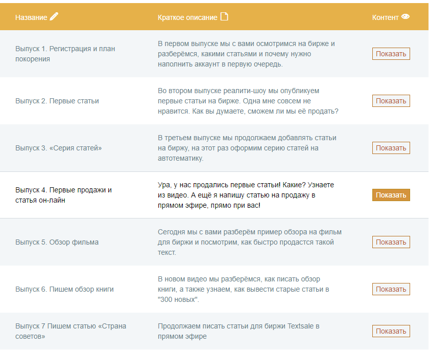This screenshot has width=429, height=350.
Task: Click description starting with В третьем выпуске
Action: (247, 148)
